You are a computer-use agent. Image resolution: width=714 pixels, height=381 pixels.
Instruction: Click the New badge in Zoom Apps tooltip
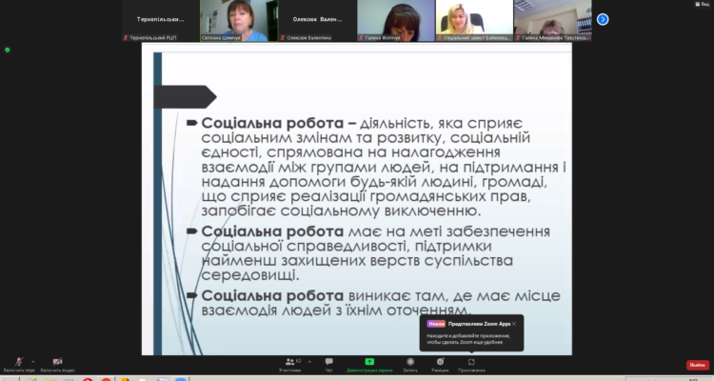[x=436, y=324]
